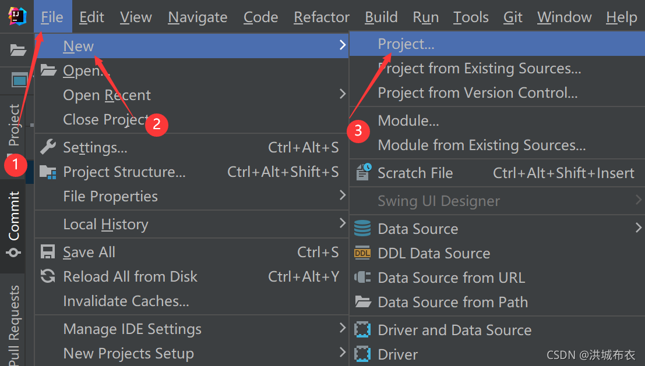Open the Refactor menu
This screenshot has width=645, height=366.
[x=322, y=17]
